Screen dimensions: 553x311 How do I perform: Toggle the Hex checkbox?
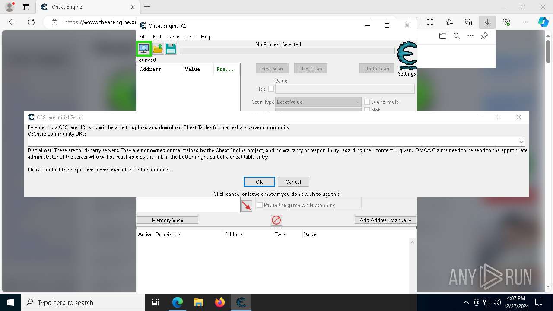(x=271, y=89)
